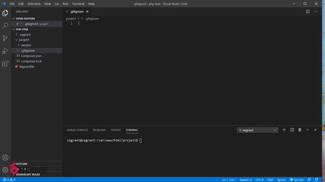The width and height of the screenshot is (325, 182).
Task: Start Go Live server
Action: pos(297,180)
